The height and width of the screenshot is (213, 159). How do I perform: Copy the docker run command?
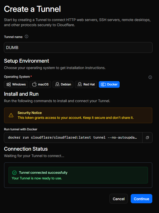[x=147, y=138]
